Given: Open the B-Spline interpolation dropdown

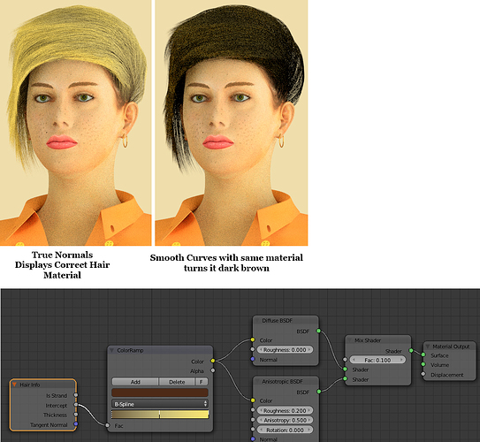Looking at the screenshot, I should point(160,404).
